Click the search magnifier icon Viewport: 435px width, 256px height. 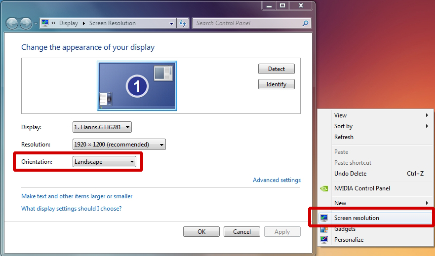305,23
